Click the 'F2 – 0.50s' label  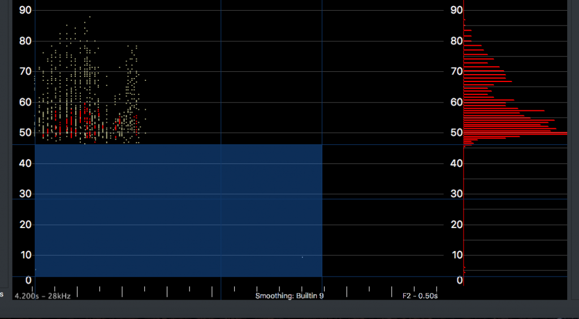[x=420, y=296]
